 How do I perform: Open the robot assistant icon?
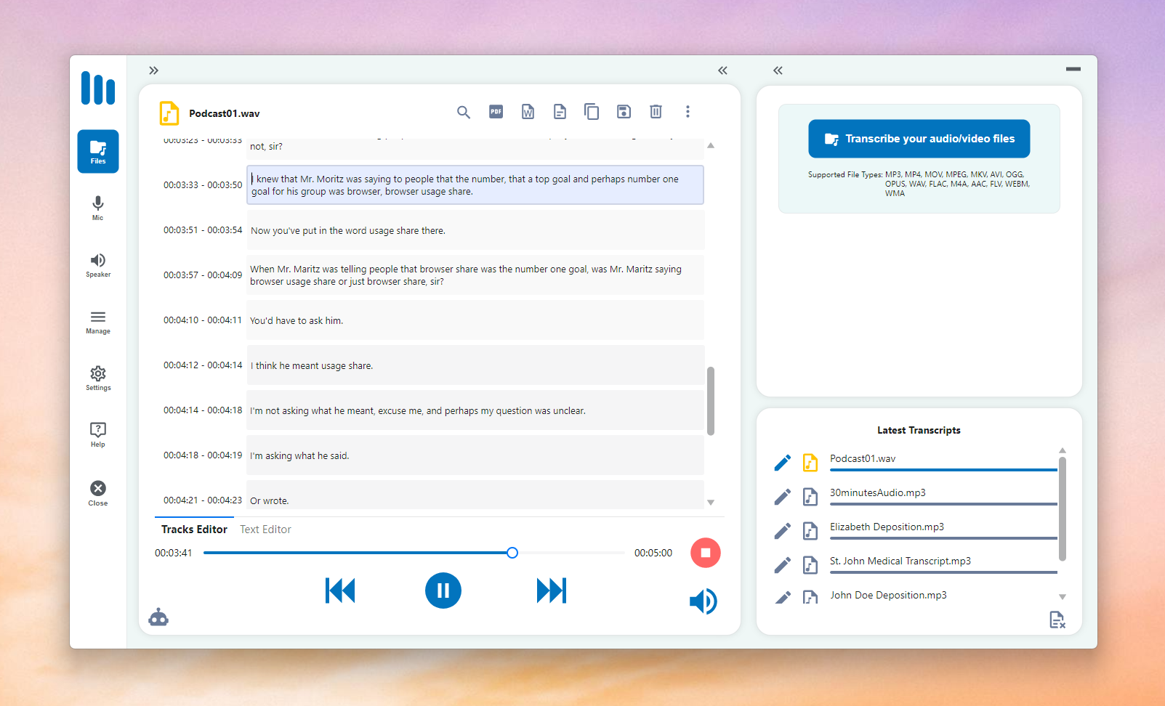(x=158, y=617)
